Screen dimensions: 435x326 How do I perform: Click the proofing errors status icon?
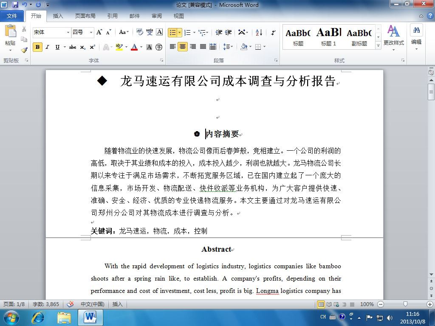70,304
